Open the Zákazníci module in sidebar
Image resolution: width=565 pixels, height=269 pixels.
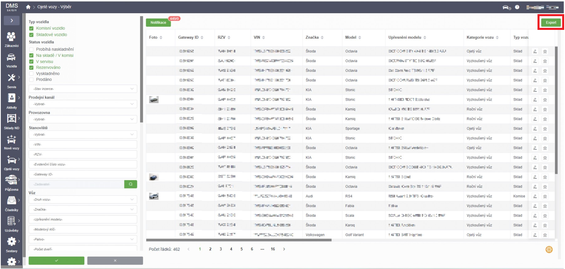(x=11, y=40)
